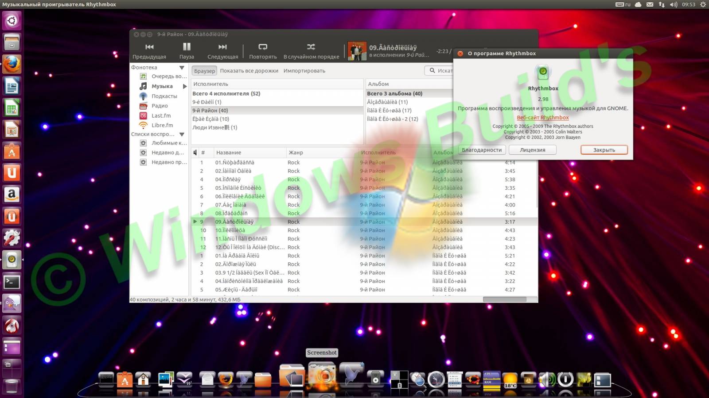The width and height of the screenshot is (709, 398).
Task: Skip to previous track in Rhythmbox
Action: tap(149, 51)
